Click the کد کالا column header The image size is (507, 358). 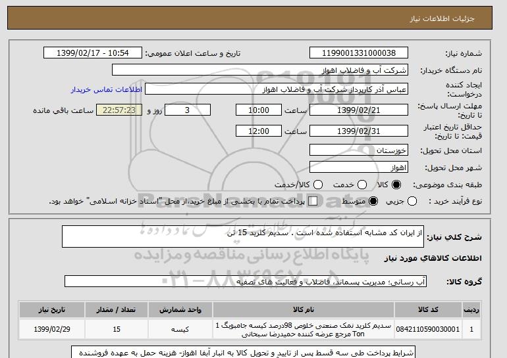[428, 309]
